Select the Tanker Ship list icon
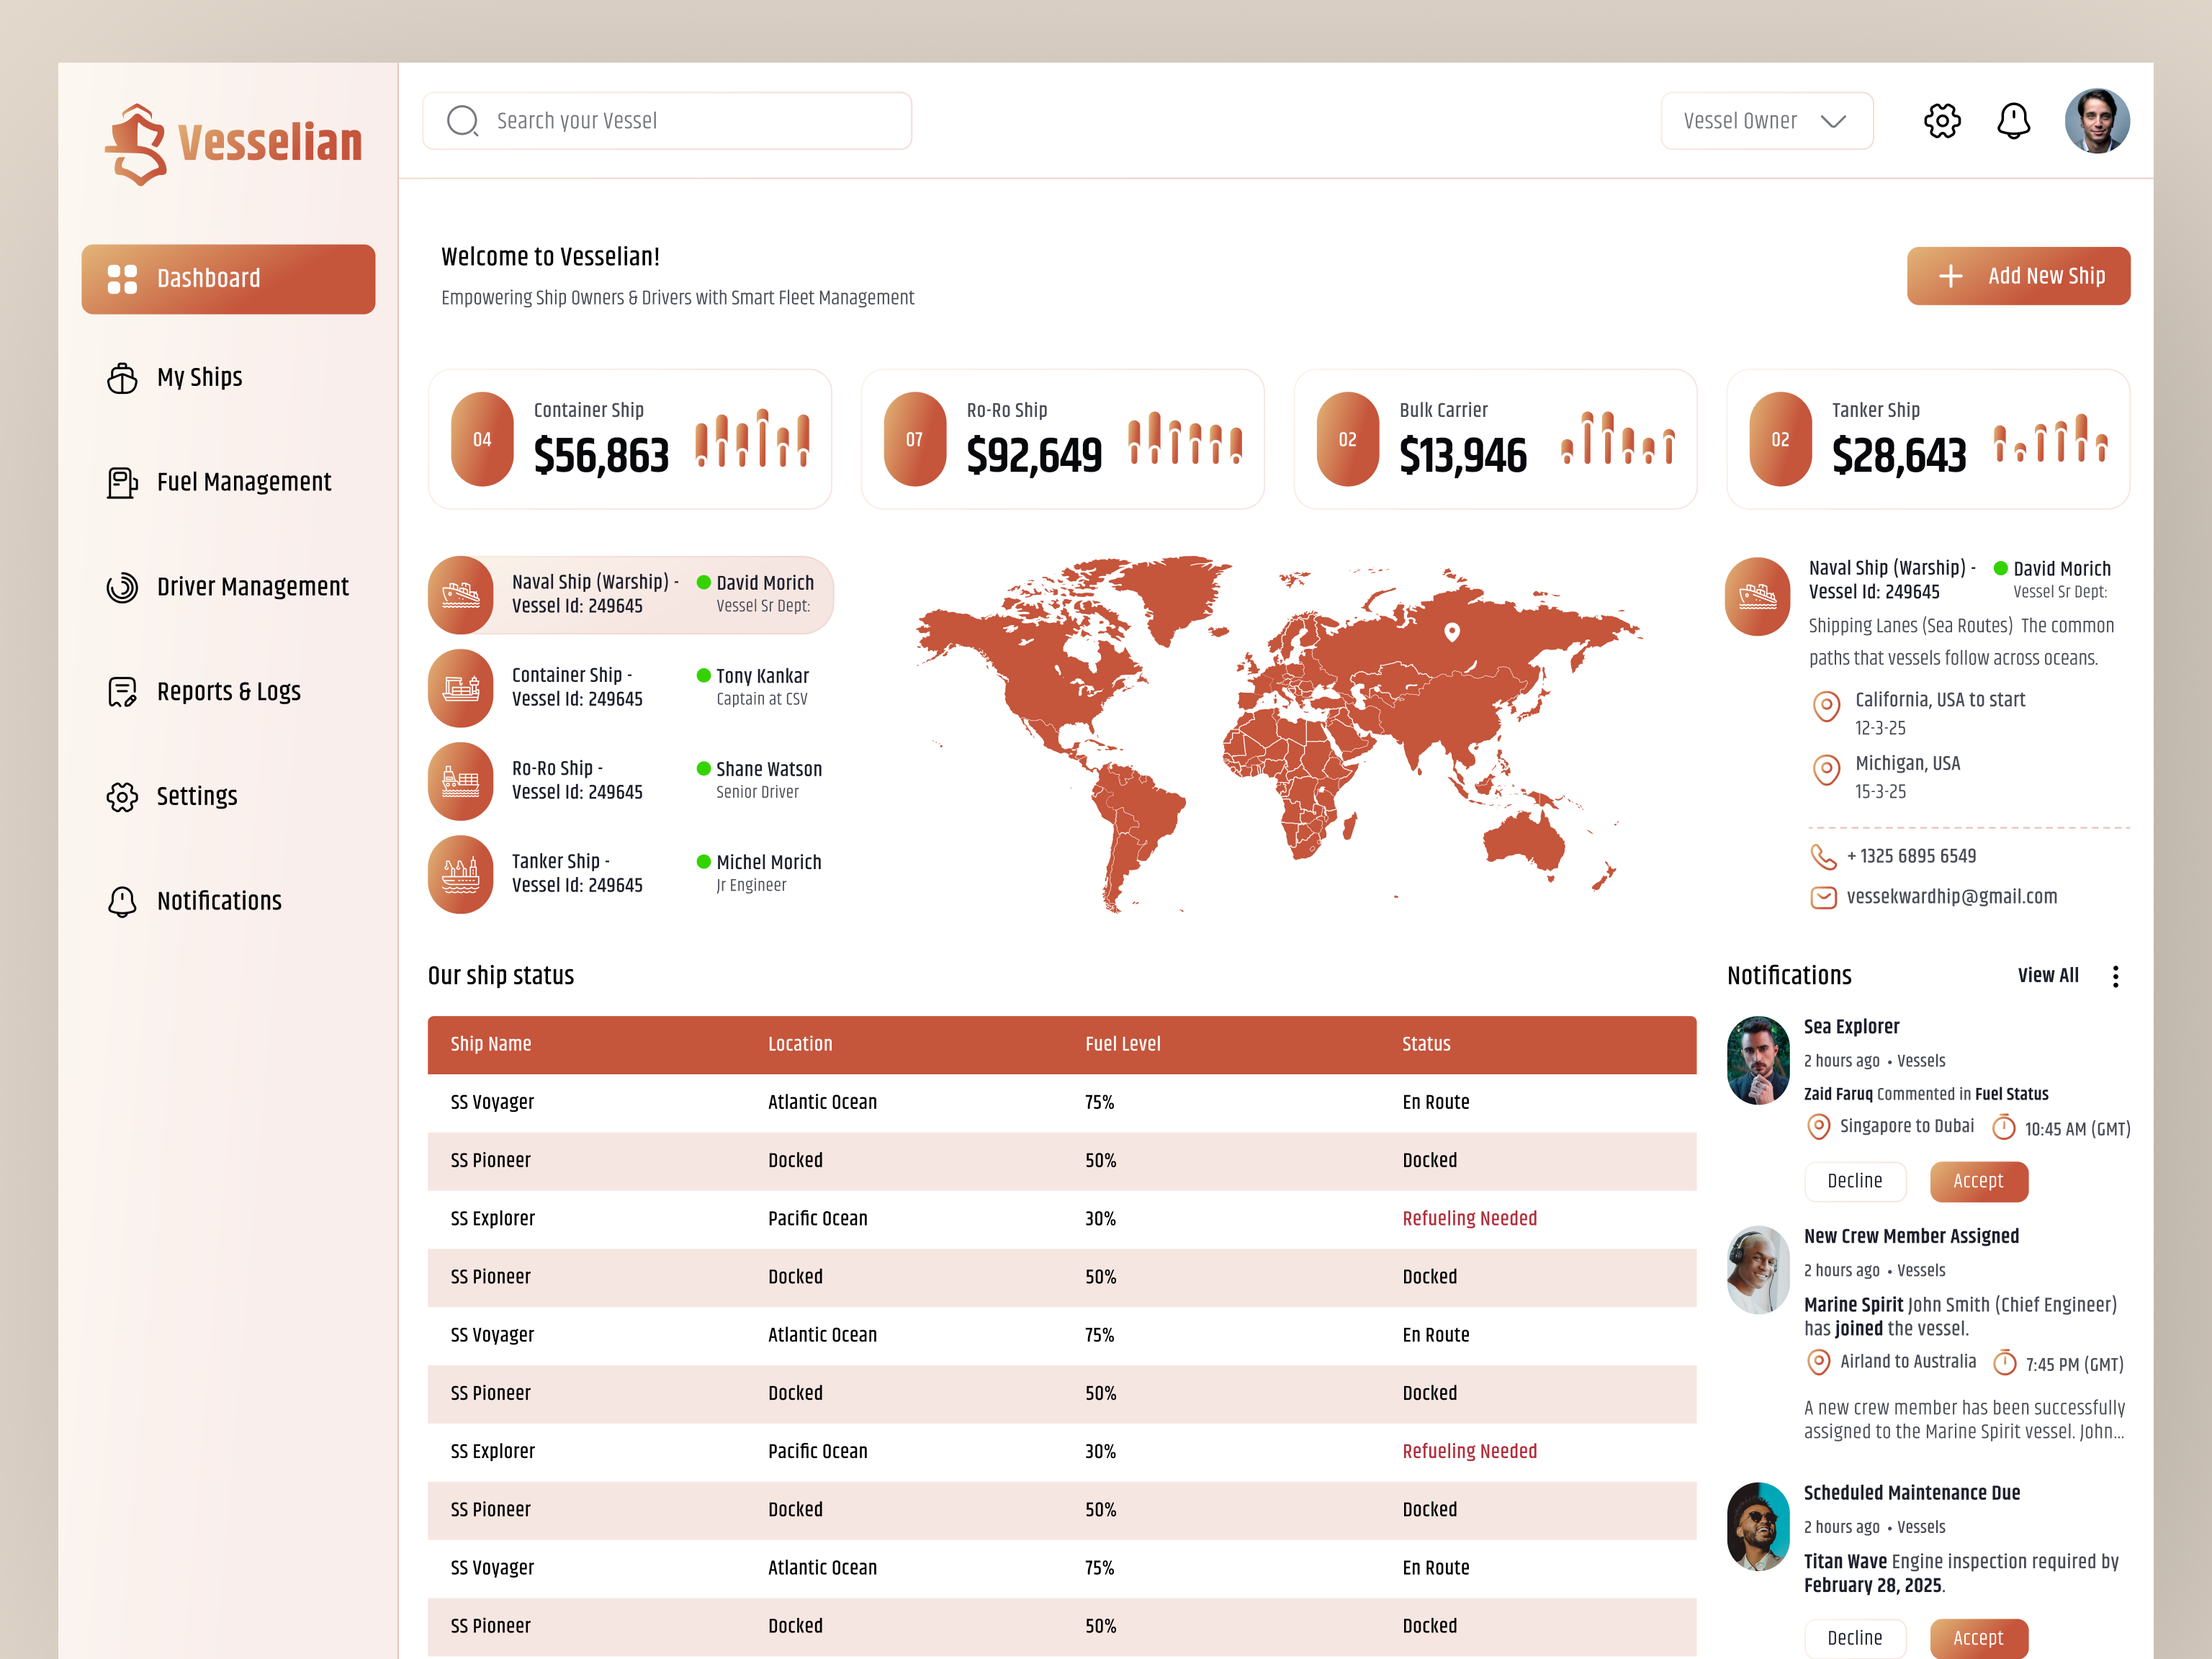2212x1659 pixels. point(461,874)
